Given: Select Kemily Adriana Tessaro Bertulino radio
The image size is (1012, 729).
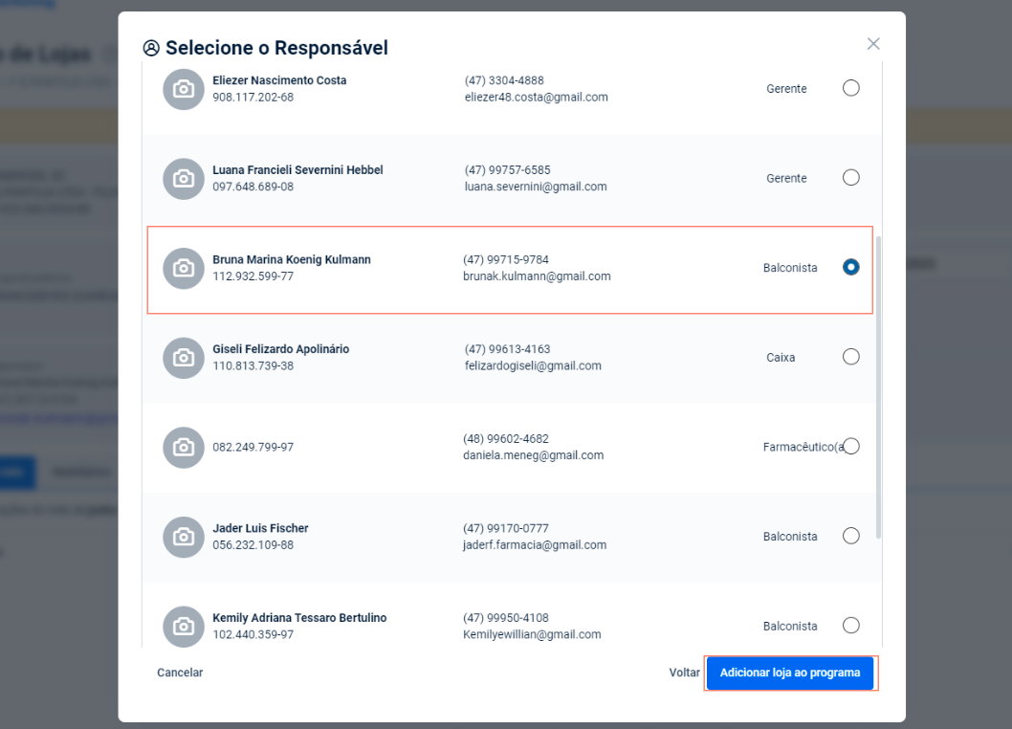Looking at the screenshot, I should click(850, 626).
